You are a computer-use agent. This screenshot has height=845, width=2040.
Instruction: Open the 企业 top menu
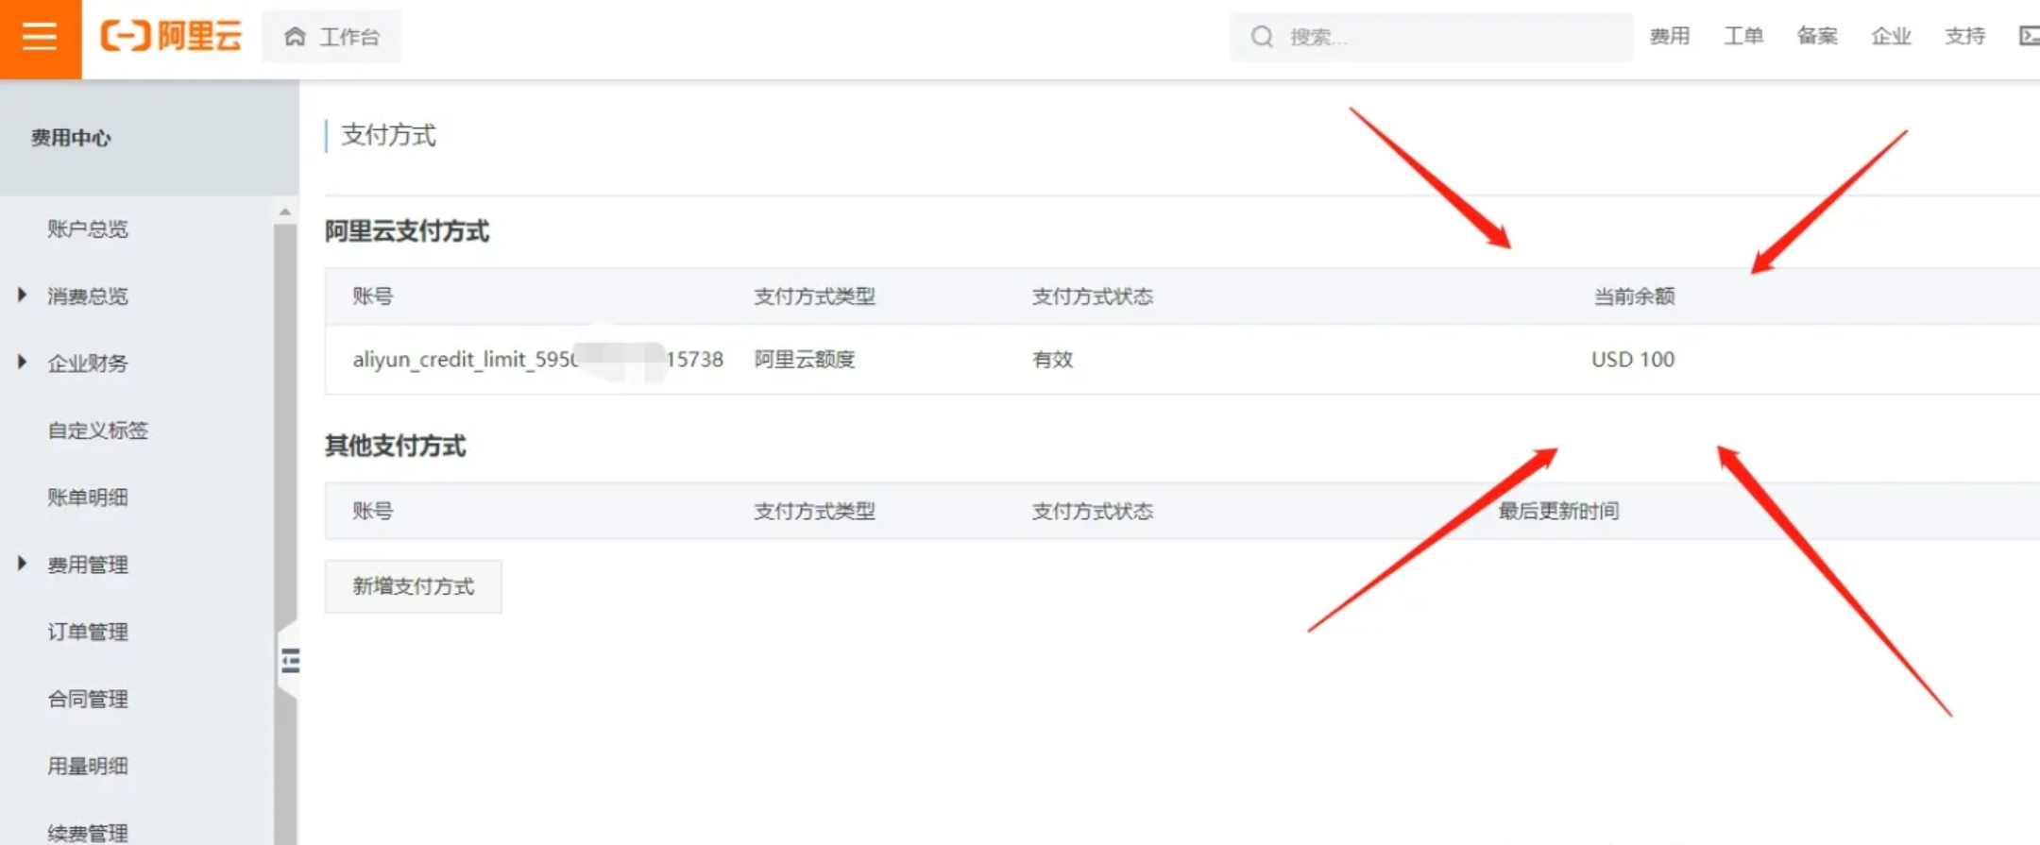click(x=1891, y=36)
